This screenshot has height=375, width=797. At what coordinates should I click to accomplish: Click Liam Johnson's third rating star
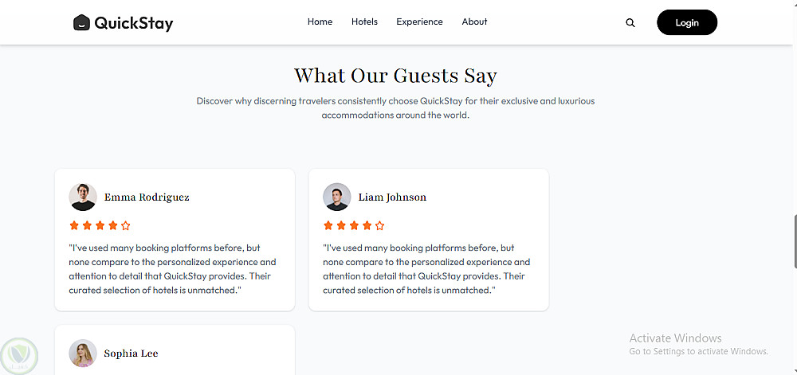[354, 225]
